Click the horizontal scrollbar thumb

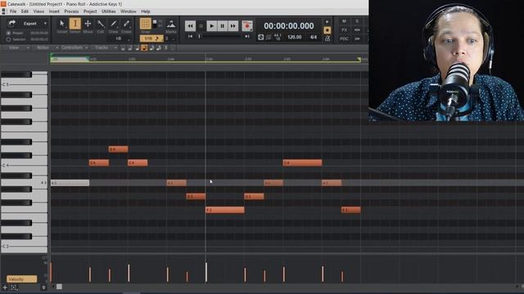pos(59,287)
